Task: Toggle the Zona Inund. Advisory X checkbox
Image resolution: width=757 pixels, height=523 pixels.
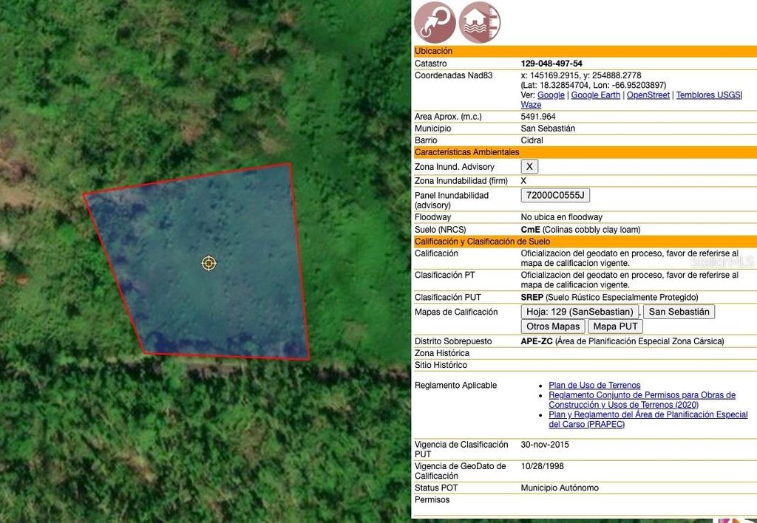Action: tap(529, 166)
